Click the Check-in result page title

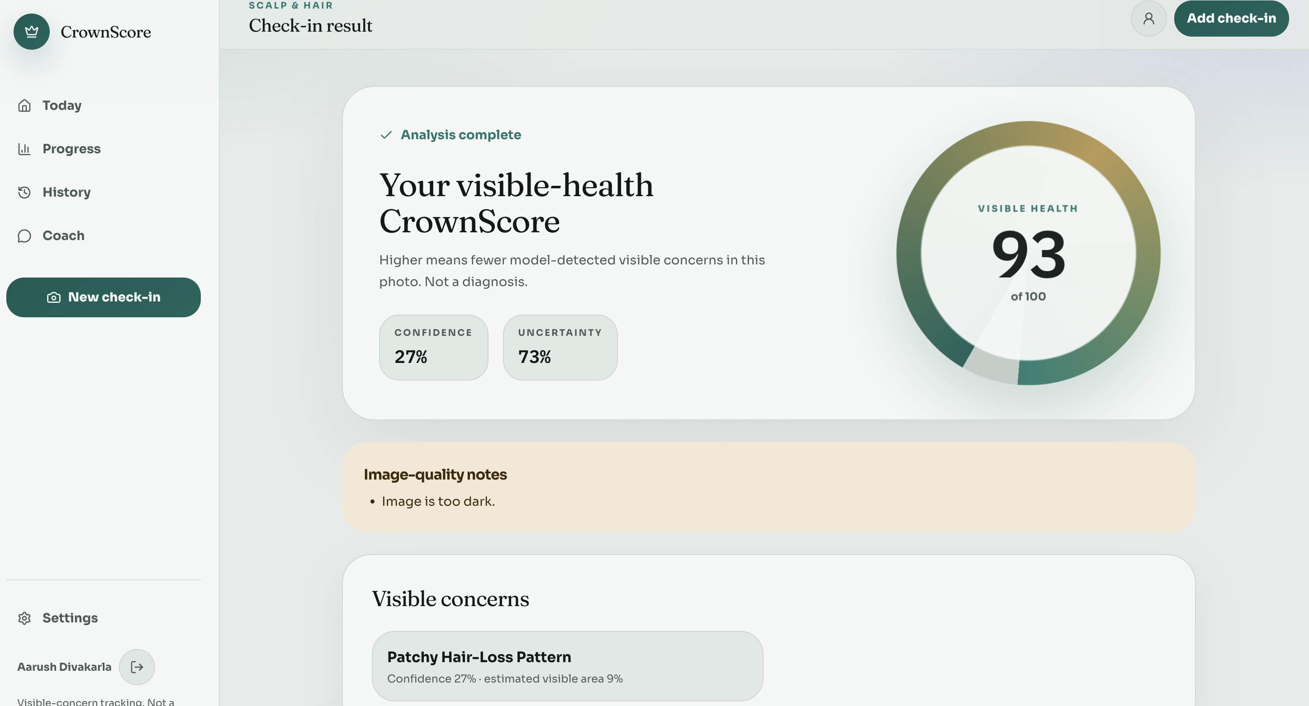pos(310,25)
